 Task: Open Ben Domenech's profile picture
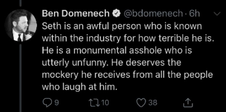pos(21,25)
